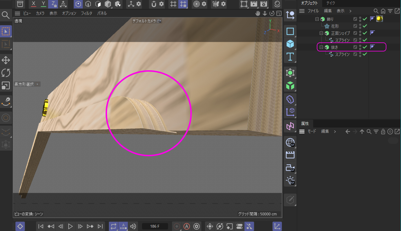
Task: Open the search magnifier in left toolbar
Action: pos(6,15)
